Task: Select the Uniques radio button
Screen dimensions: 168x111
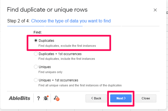Action: [36, 67]
